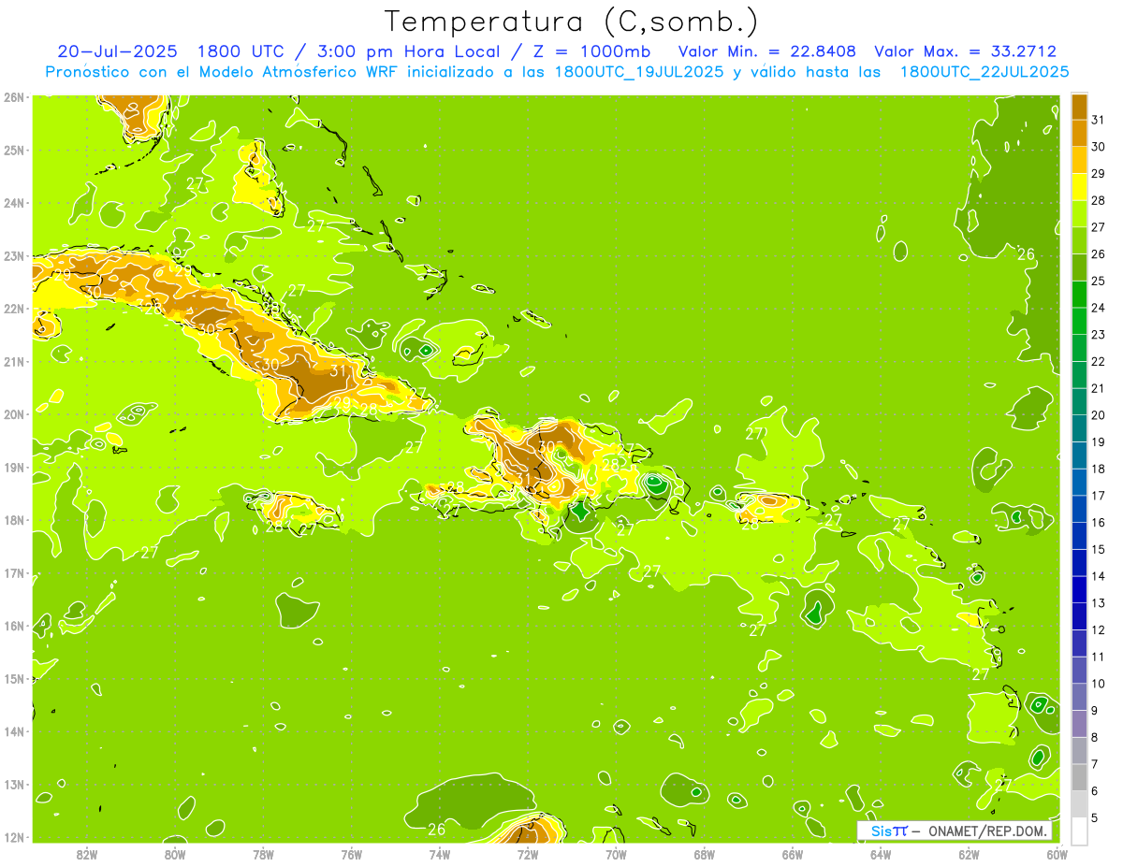Click the 1800UTC_19JUL2025 initialization timestamp
The image size is (1123, 867).
point(639,71)
